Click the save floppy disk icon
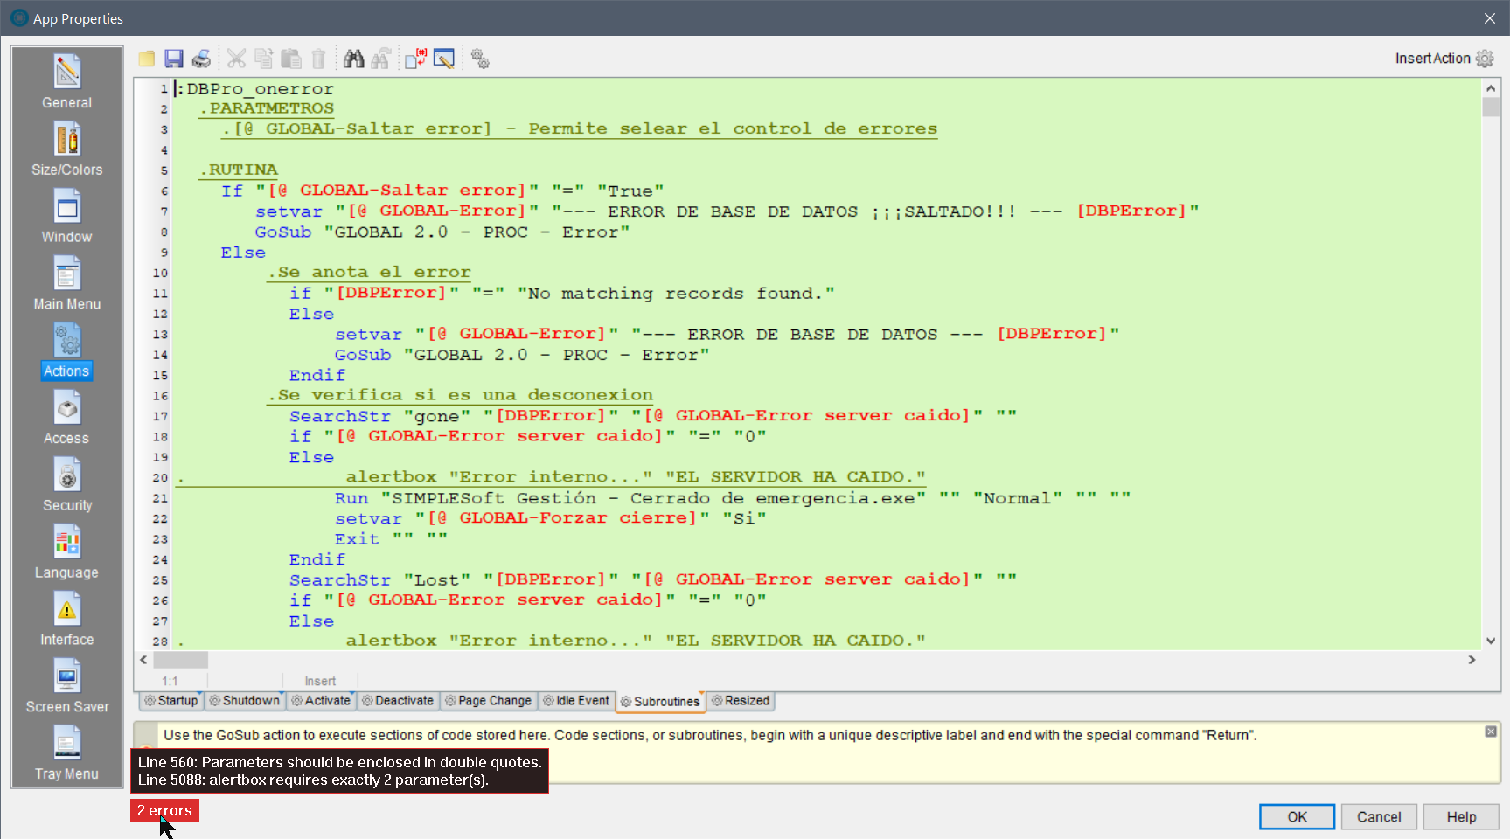 (174, 59)
